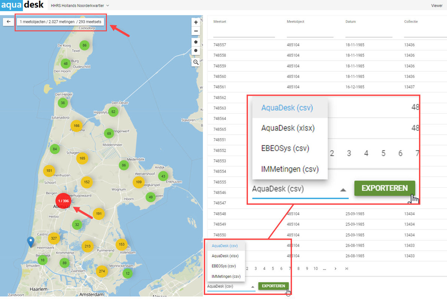
Task: Click the green 32 cluster south of Alkmaar
Action: (77, 225)
